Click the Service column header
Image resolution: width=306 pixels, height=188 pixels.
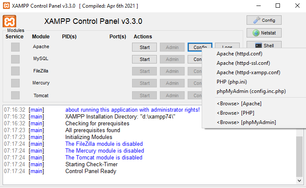(15, 37)
